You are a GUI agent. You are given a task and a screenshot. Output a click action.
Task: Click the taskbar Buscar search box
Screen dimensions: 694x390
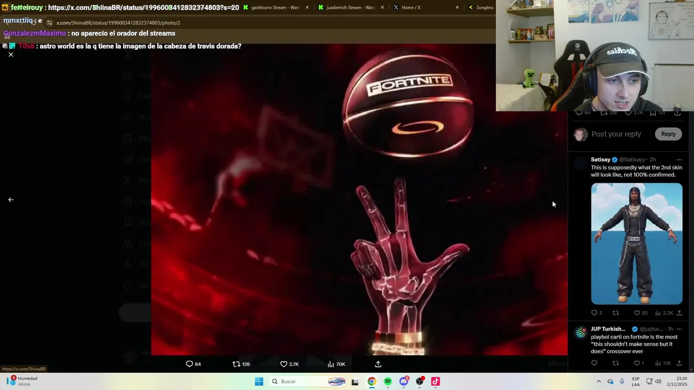[x=308, y=381]
